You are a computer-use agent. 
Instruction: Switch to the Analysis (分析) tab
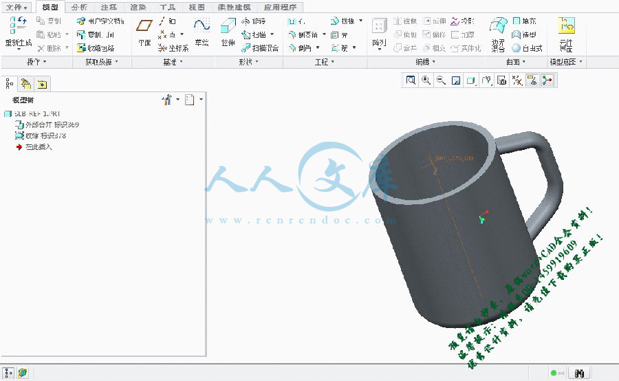79,7
